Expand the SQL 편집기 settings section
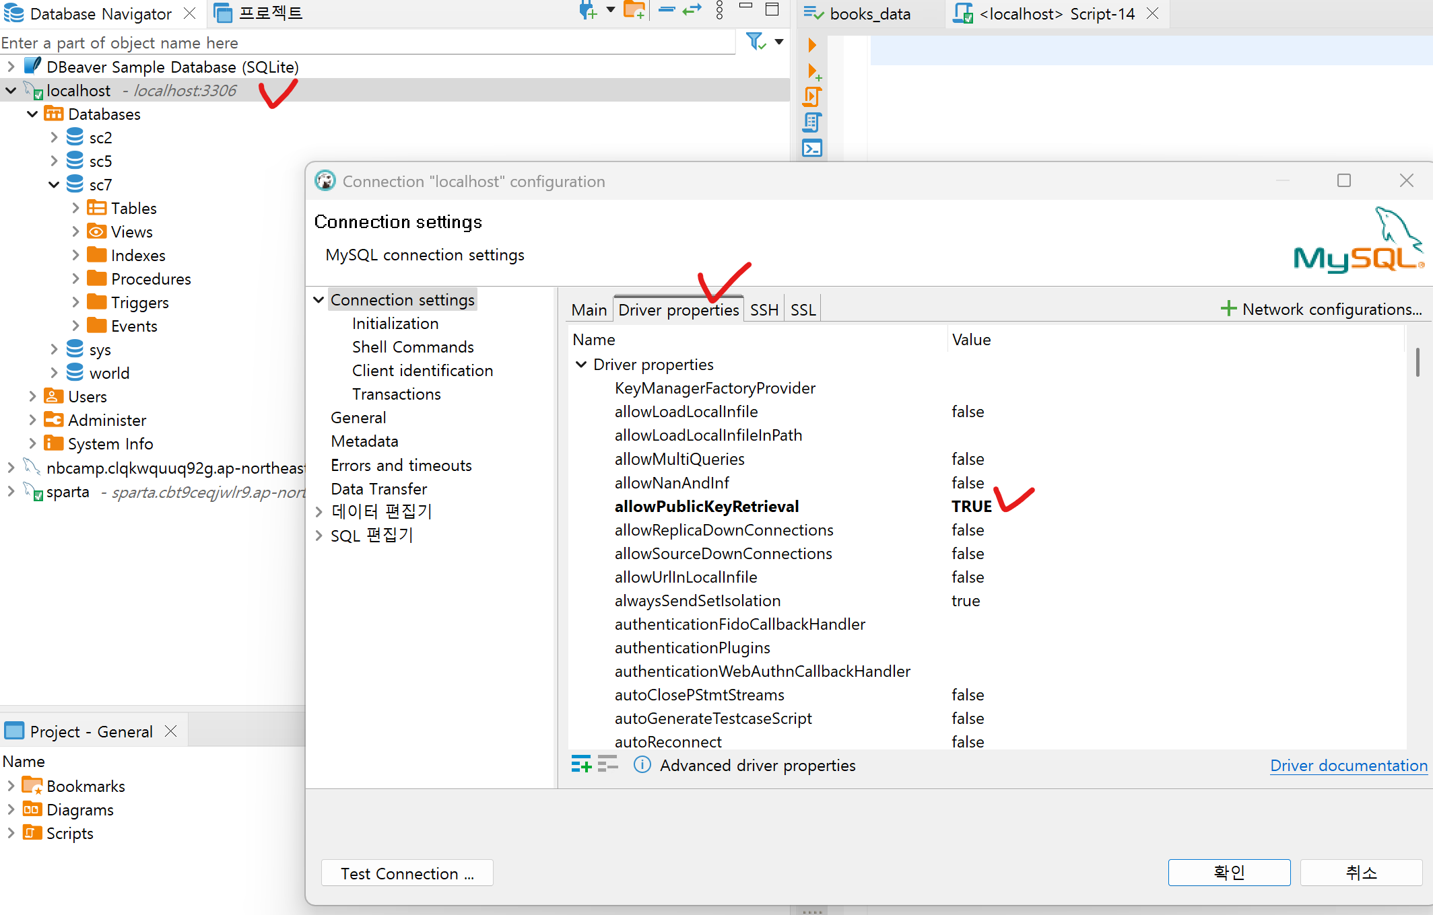Viewport: 1433px width, 915px height. 319,536
